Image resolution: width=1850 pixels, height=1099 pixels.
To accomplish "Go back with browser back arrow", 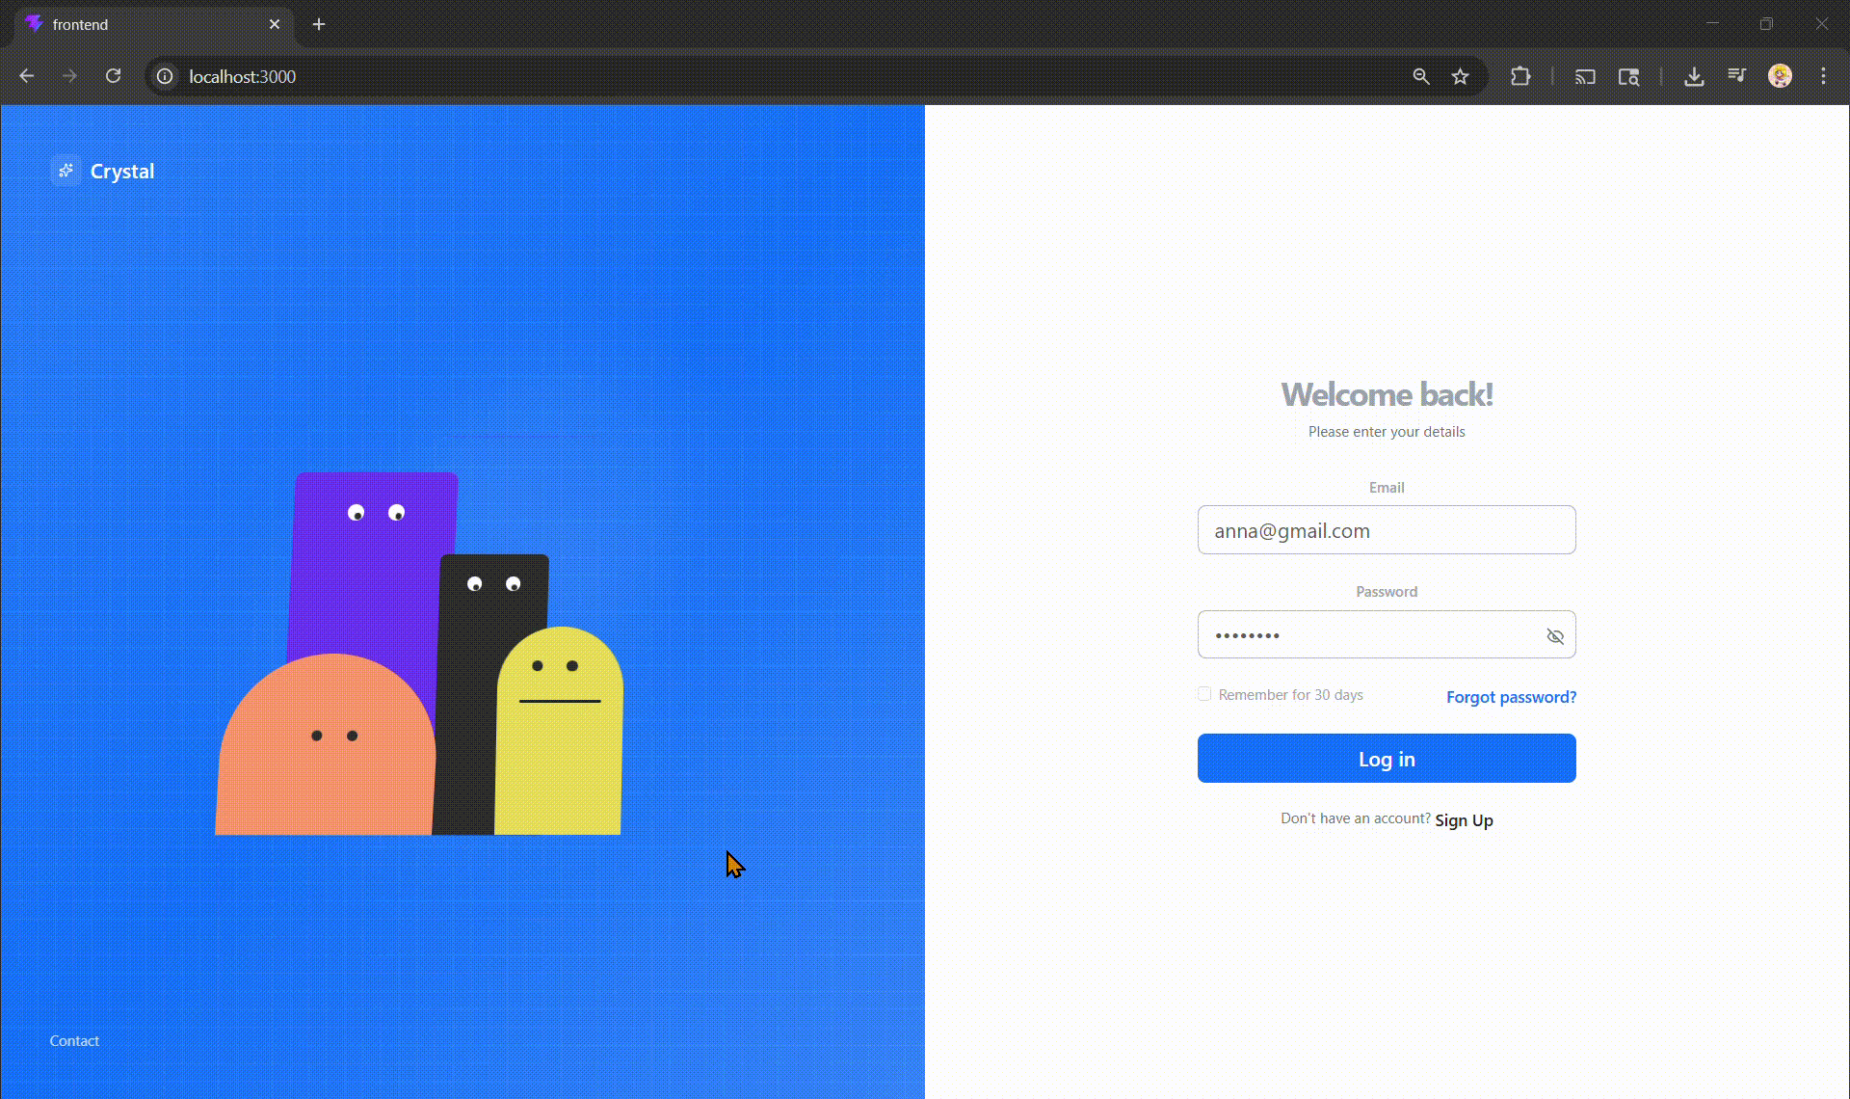I will tap(27, 76).
